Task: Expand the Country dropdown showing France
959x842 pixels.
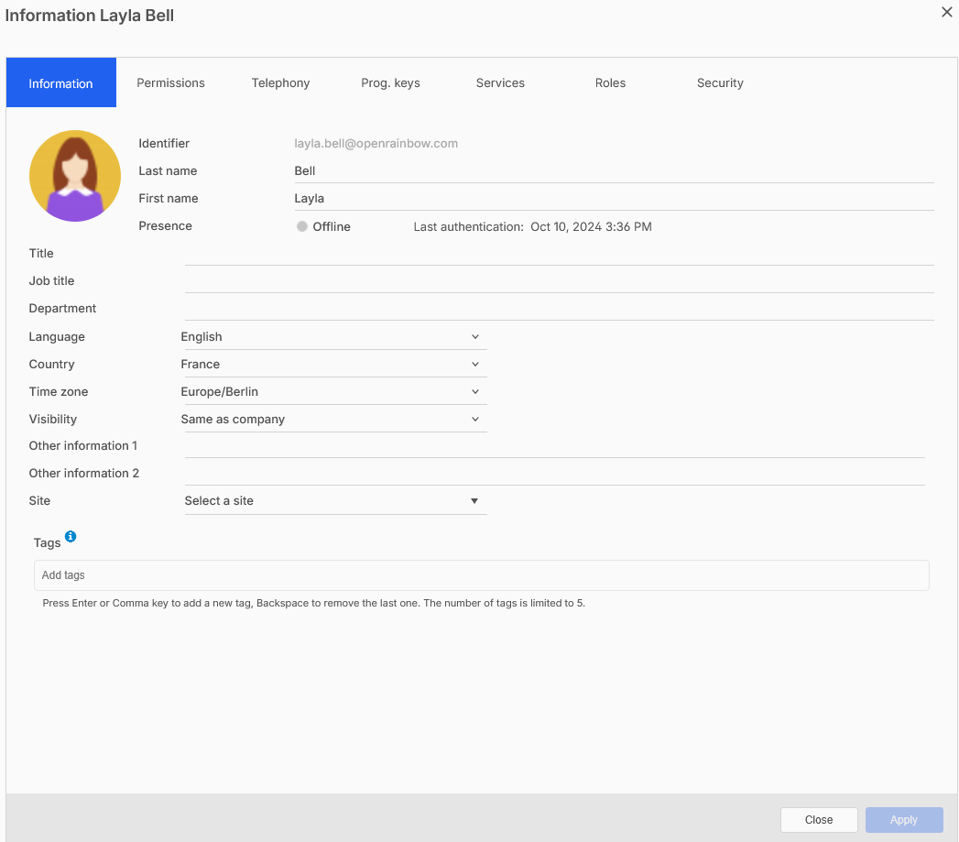Action: pyautogui.click(x=333, y=365)
